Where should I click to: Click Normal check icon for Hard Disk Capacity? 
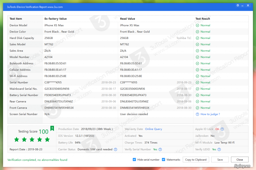(x=197, y=38)
